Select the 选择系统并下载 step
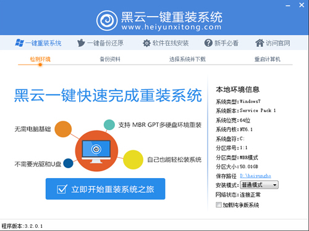 [x=187, y=59]
